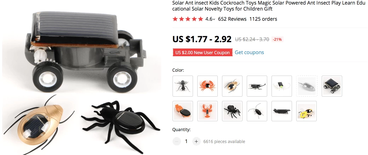Decrease quantity with the minus button

click(176, 141)
